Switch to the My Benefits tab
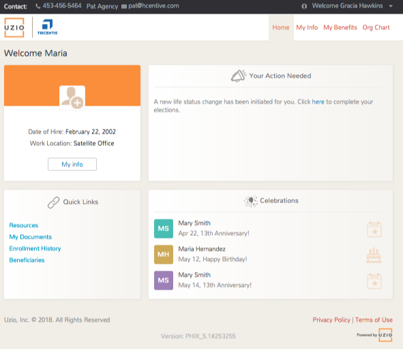Image resolution: width=403 pixels, height=349 pixels. point(340,27)
